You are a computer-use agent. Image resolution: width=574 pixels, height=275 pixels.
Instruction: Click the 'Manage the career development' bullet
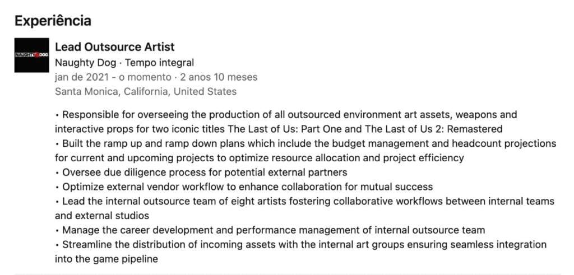(x=270, y=230)
